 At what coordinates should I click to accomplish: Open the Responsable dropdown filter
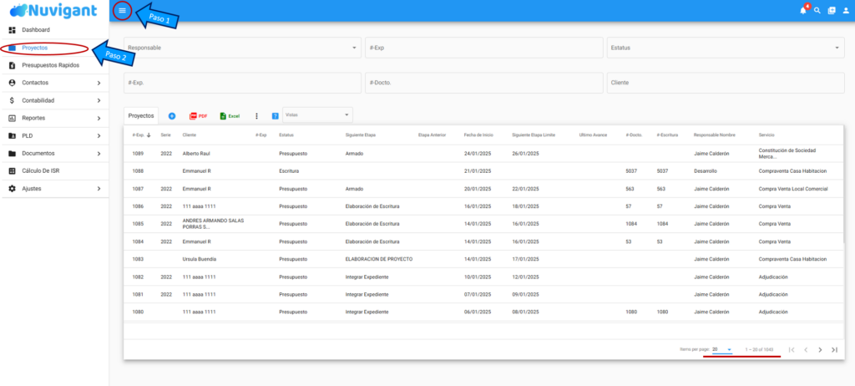242,48
